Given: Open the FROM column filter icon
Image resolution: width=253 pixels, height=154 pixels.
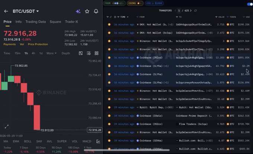Looking at the screenshot, I should 137,17.
